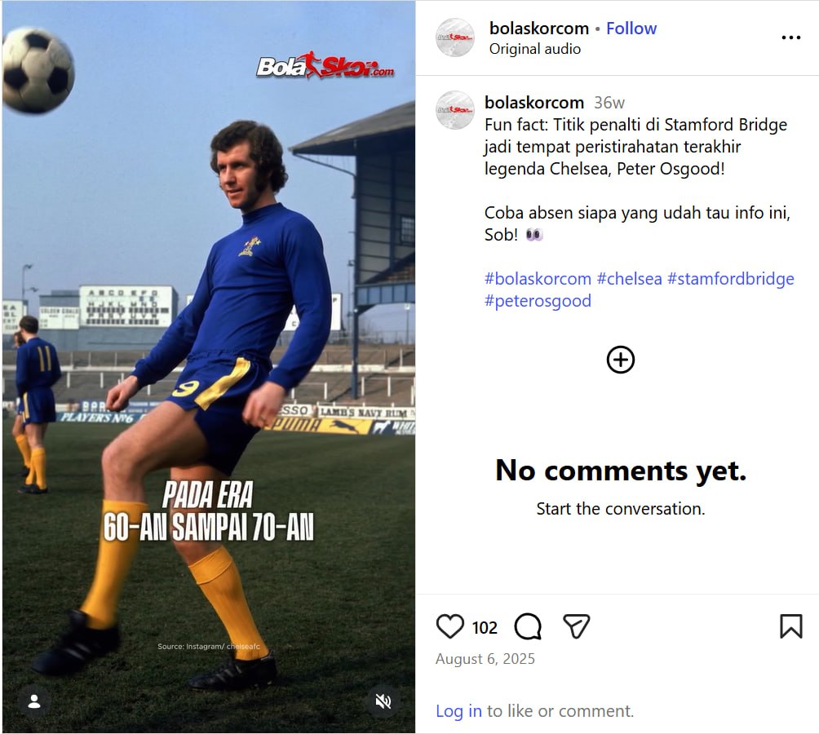
Task: Share the post via paper plane icon
Action: click(x=577, y=625)
